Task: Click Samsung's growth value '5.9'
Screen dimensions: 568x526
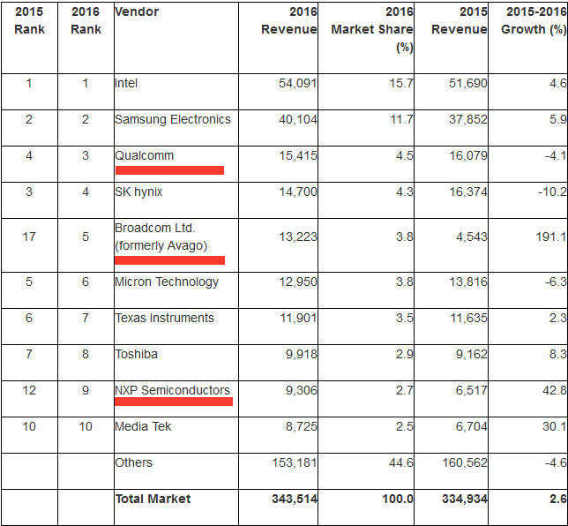Action: 557,120
